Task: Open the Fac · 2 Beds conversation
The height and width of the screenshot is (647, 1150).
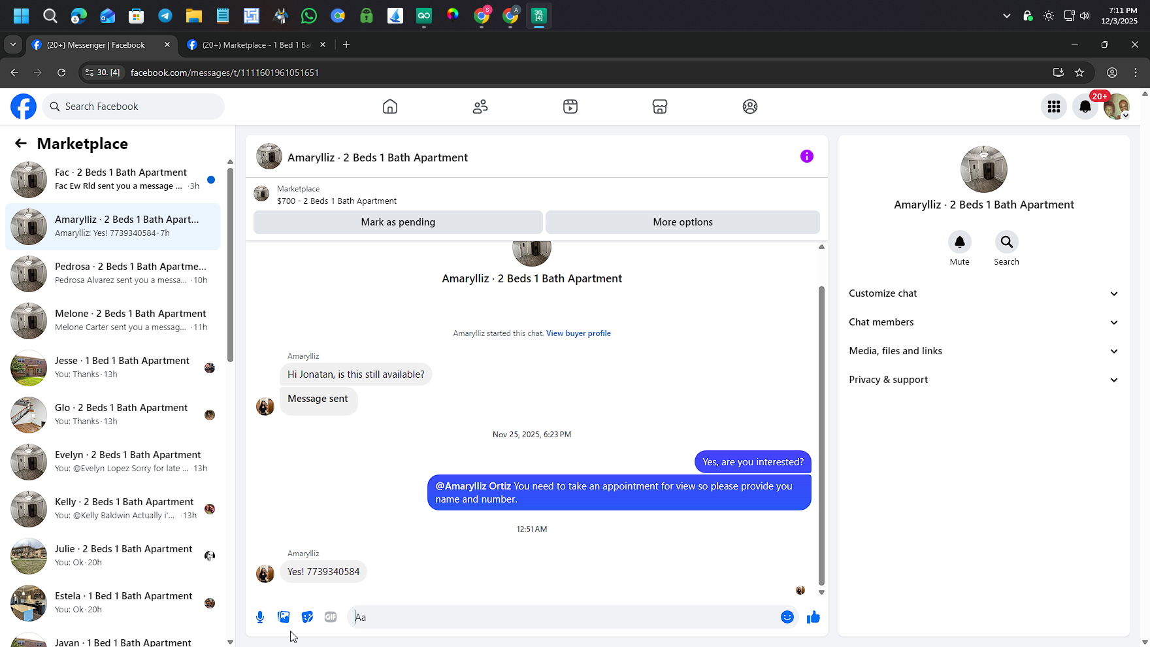Action: 113,179
